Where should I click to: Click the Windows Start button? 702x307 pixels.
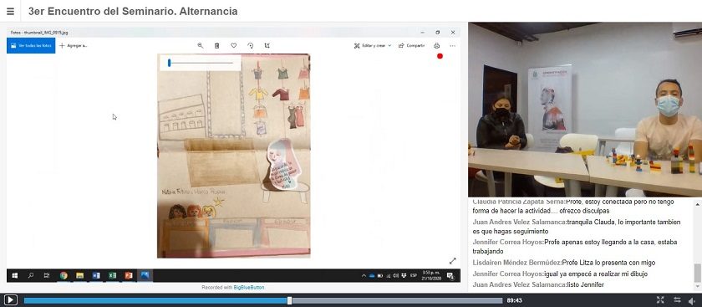[14, 275]
